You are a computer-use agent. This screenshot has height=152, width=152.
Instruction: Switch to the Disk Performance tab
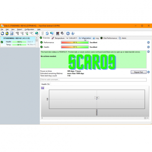(109, 38)
